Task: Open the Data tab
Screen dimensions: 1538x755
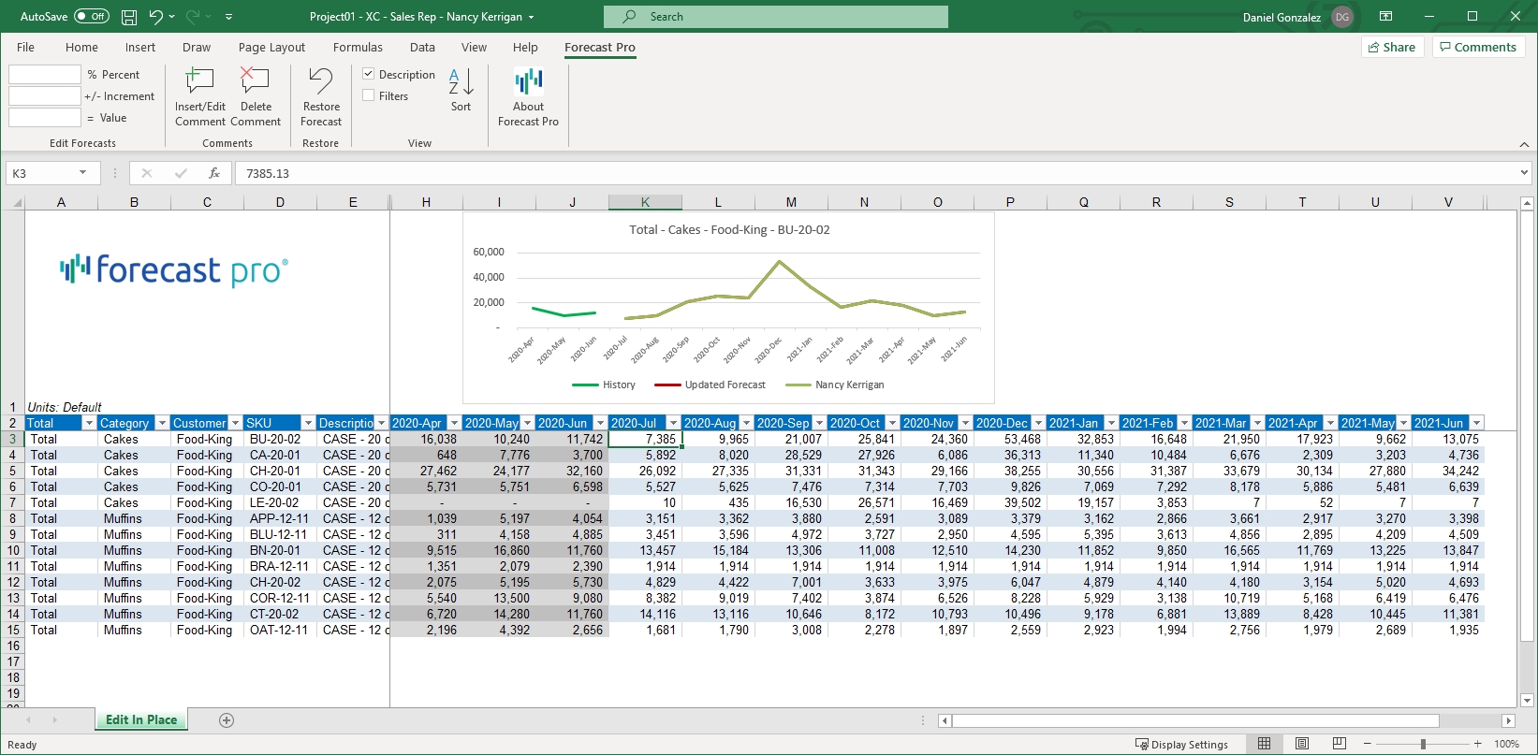Action: 422,47
